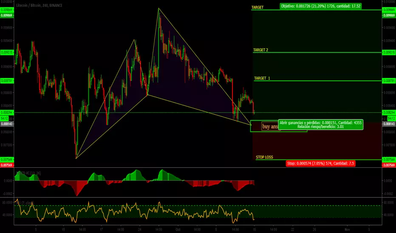Click the green Objetivo 0.001726 (21.20%) label
This screenshot has height=233, width=396.
point(320,6)
